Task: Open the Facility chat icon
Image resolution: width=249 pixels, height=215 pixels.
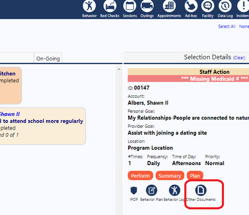Action: pyautogui.click(x=207, y=6)
